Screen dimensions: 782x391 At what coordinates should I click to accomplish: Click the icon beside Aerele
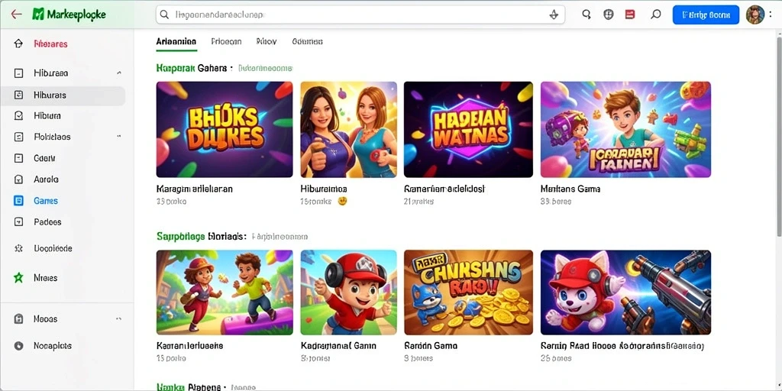tap(18, 179)
